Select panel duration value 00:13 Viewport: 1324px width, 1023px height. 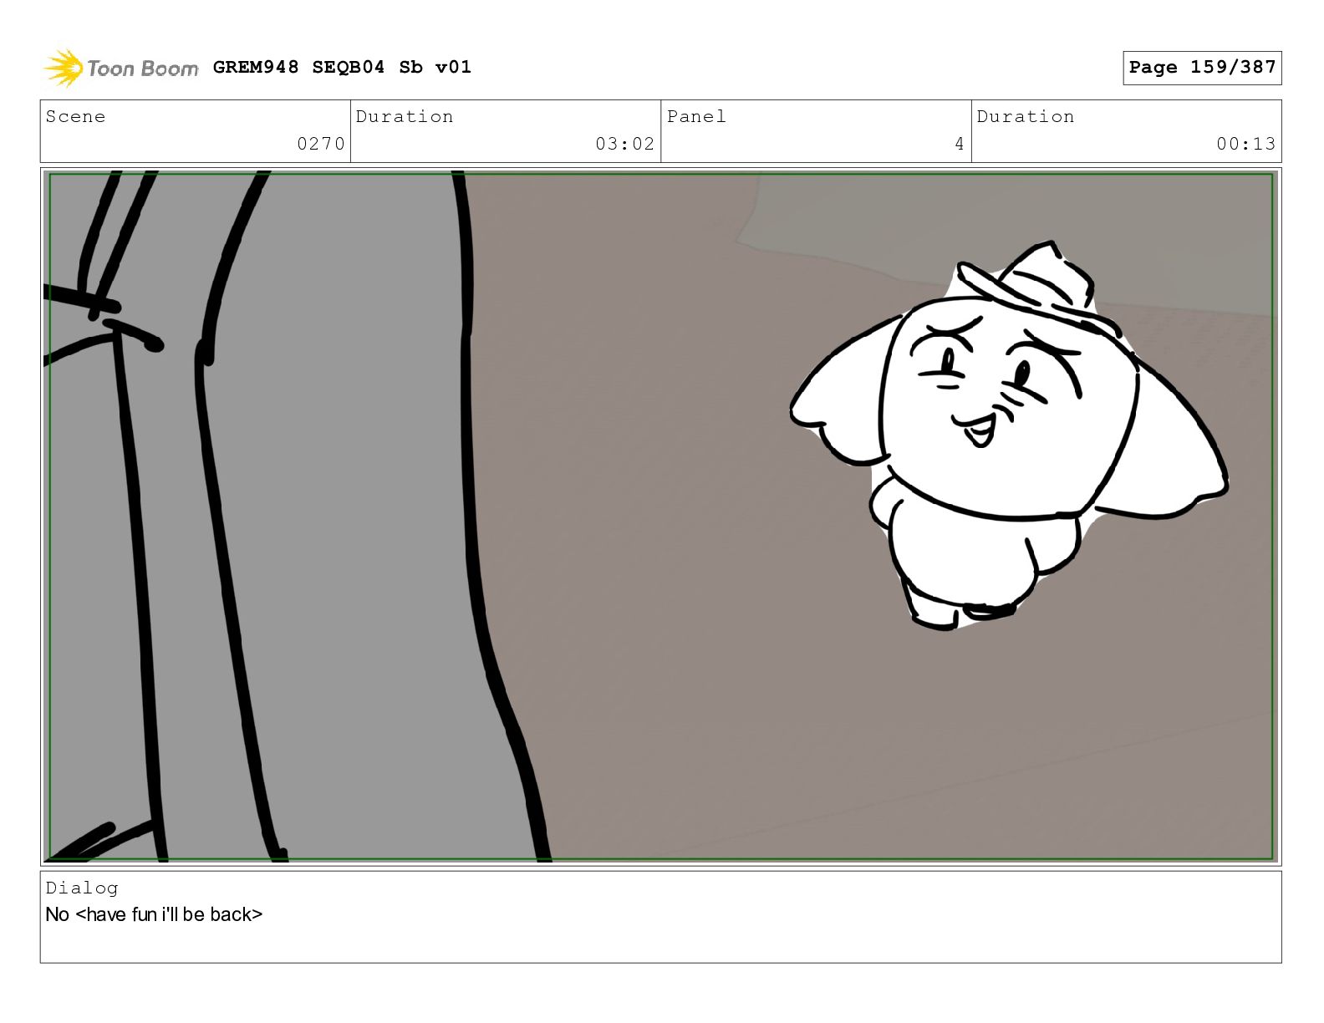(x=1245, y=144)
